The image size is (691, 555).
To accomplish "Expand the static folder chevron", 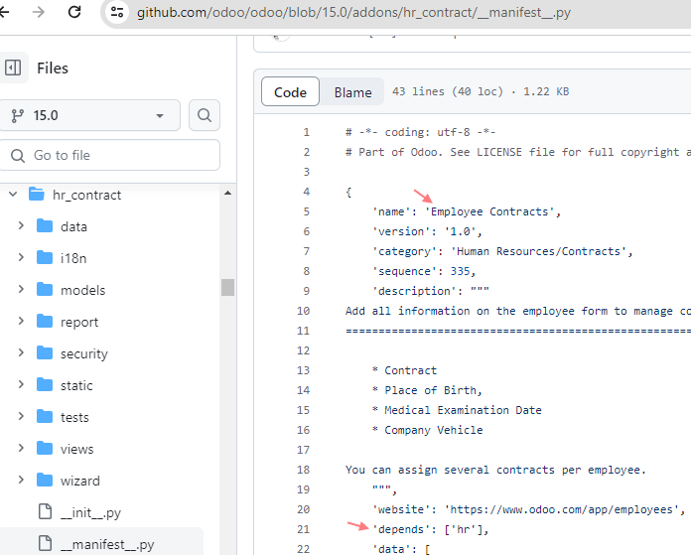I will pos(21,385).
